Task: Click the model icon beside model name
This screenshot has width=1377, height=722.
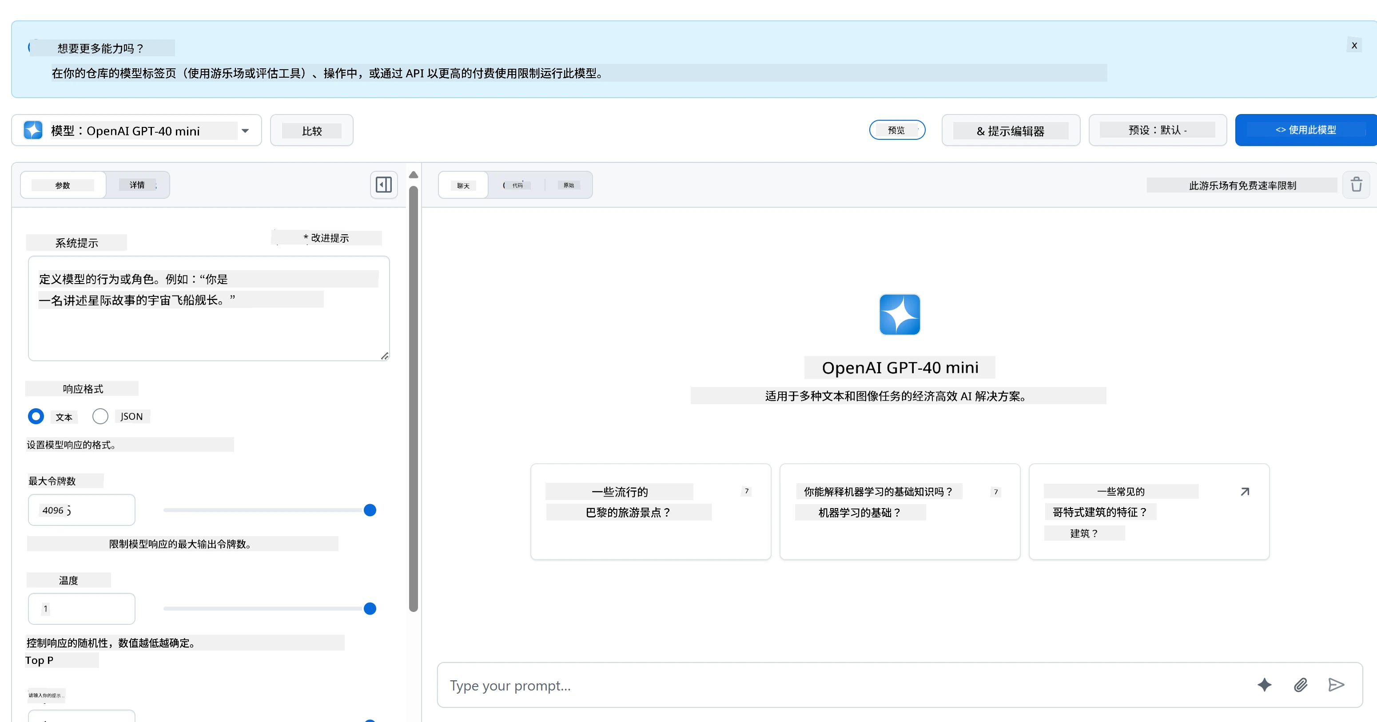Action: point(33,130)
